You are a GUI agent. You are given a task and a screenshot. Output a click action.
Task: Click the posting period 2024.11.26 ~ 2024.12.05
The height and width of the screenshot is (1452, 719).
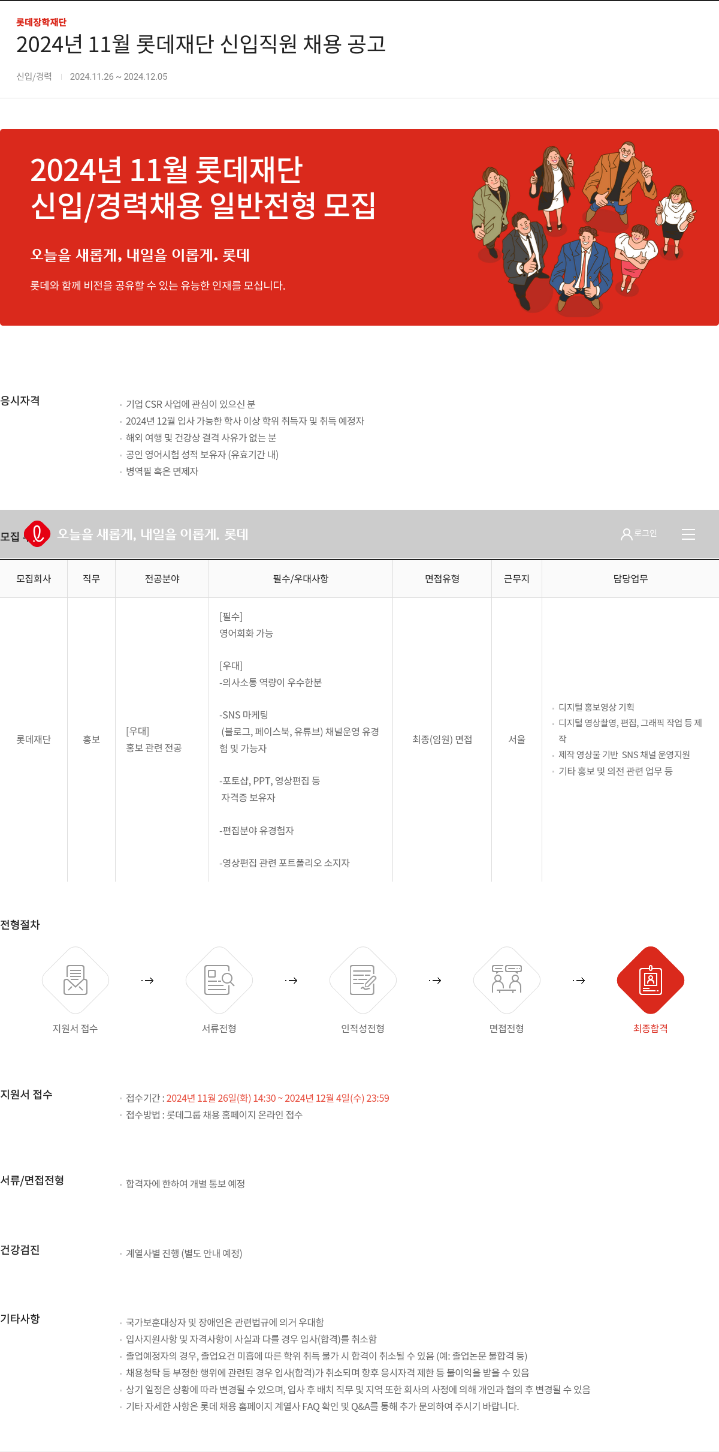coord(119,77)
